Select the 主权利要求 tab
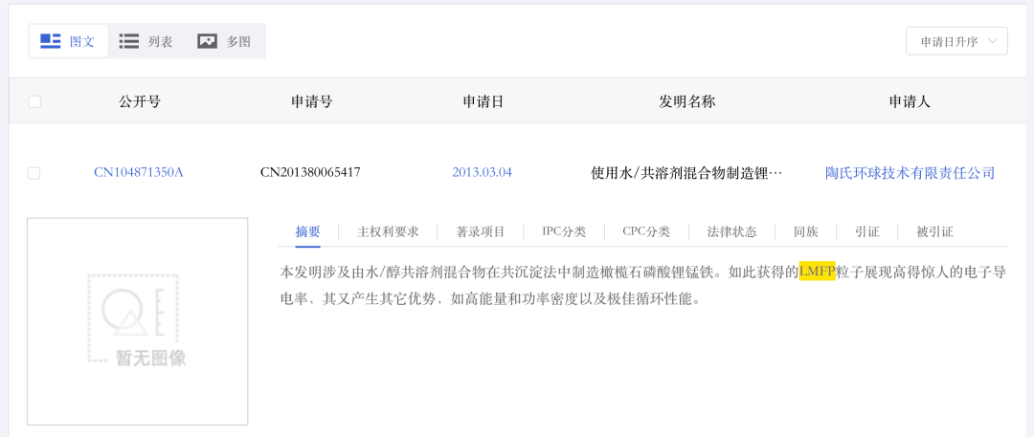1034x437 pixels. click(x=388, y=232)
